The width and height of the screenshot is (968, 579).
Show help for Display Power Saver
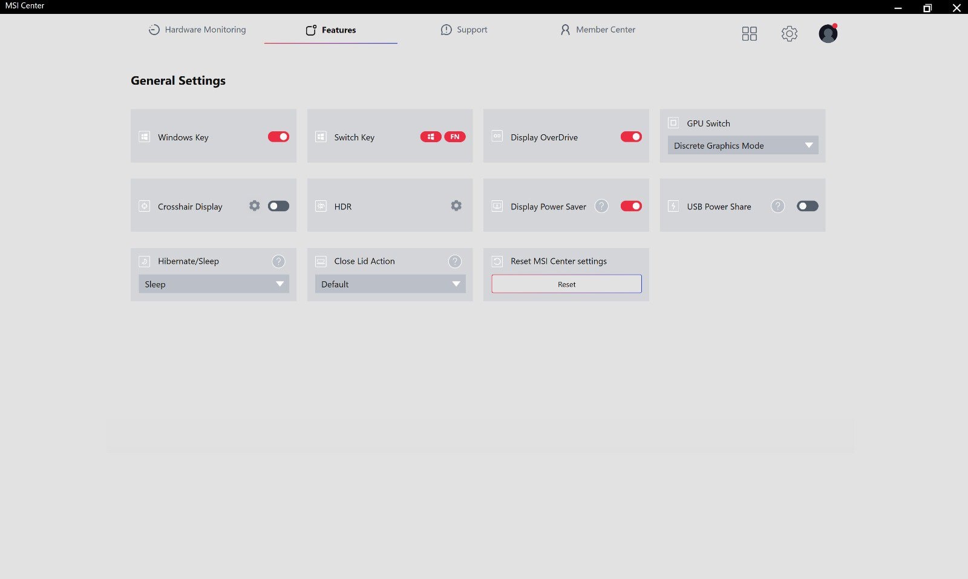pyautogui.click(x=601, y=206)
